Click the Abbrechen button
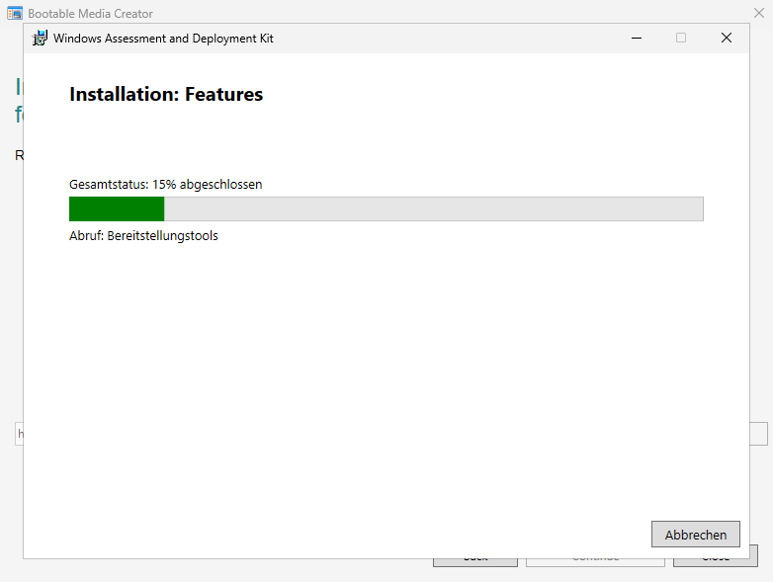This screenshot has height=582, width=773. pyautogui.click(x=696, y=535)
